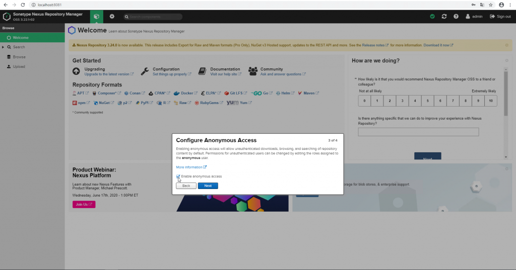Screen dimensions: 516x270
Task: Click the survey panel vertical scrollbar
Action: click(506, 94)
